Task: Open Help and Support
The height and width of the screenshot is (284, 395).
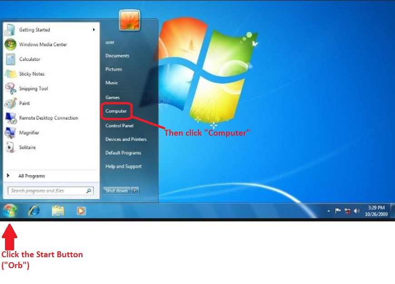Action: coord(123,166)
